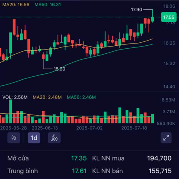Click the volume MA50: 2.46M label
The height and width of the screenshot is (179, 179).
pyautogui.click(x=81, y=97)
